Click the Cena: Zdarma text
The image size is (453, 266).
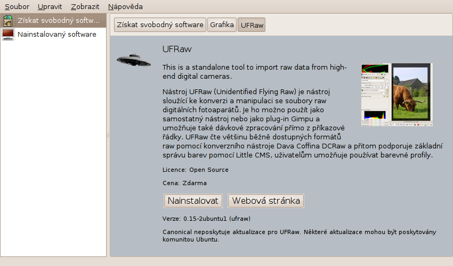pyautogui.click(x=184, y=183)
